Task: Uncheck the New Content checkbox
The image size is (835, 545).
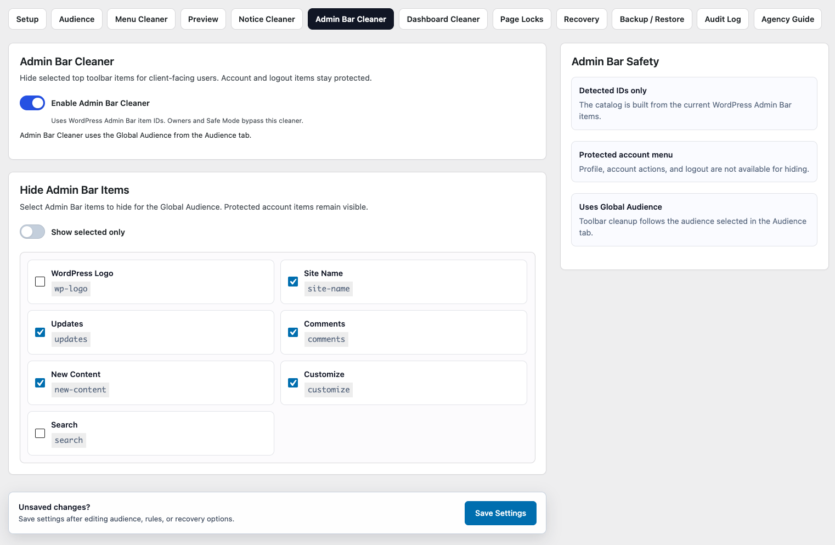Action: click(x=40, y=383)
